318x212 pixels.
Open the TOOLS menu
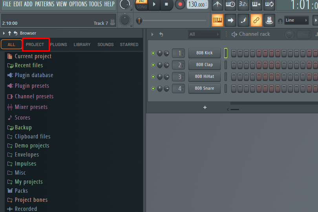point(95,4)
